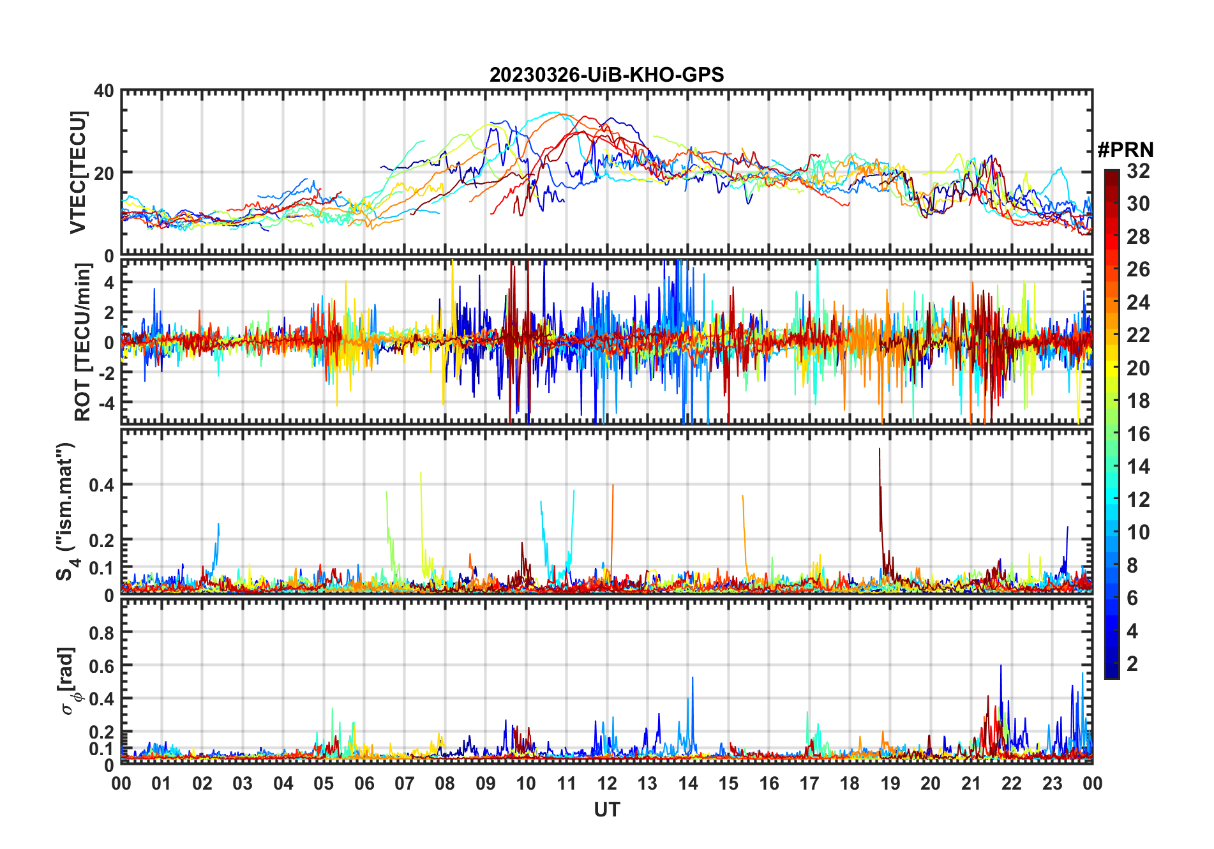Viewport: 1214px width, 849px height.
Task: Click the S4 ("ism.mat") y-axis label
Action: 66,511
